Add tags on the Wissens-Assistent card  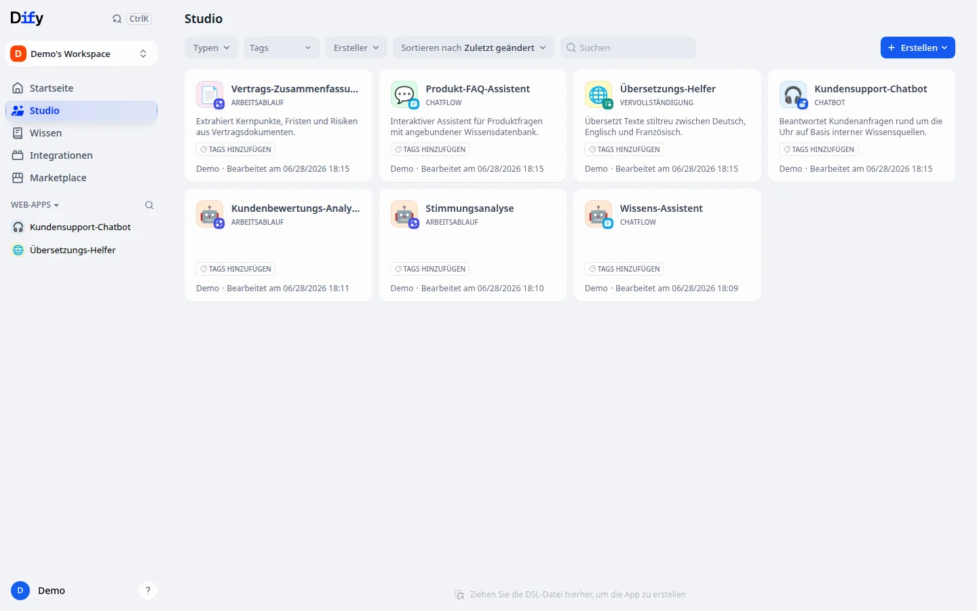coord(624,269)
